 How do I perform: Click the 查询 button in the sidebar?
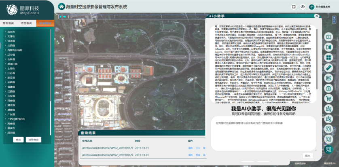point(18,140)
